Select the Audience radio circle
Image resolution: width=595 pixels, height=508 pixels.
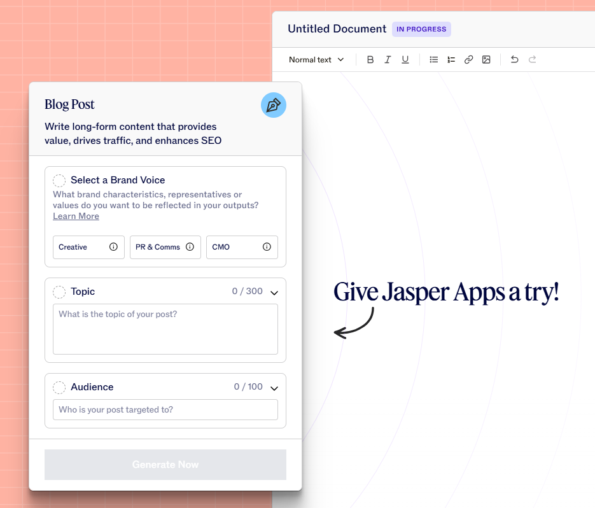pos(59,388)
